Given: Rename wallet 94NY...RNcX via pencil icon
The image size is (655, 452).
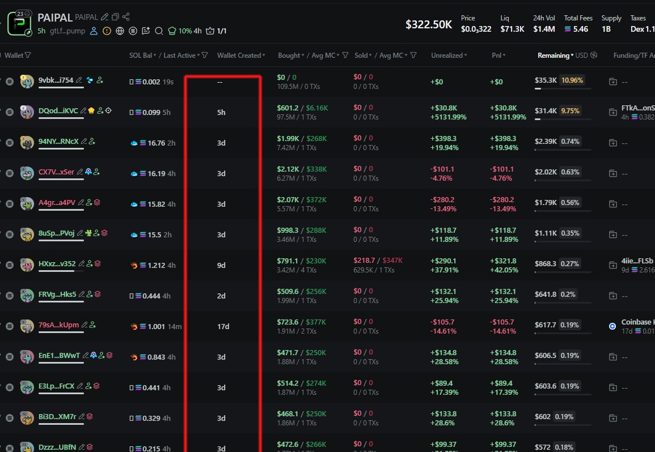Looking at the screenshot, I should [x=84, y=141].
